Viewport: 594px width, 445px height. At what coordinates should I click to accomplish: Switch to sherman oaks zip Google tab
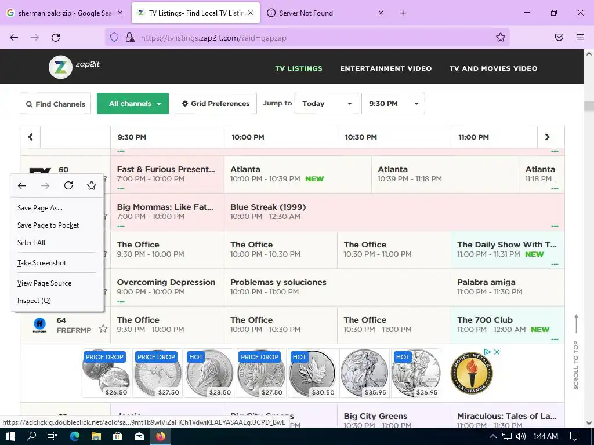pos(65,13)
